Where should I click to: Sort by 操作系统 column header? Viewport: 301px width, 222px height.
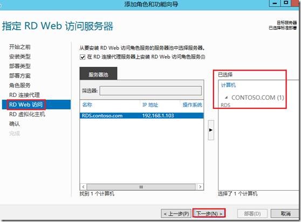point(193,105)
